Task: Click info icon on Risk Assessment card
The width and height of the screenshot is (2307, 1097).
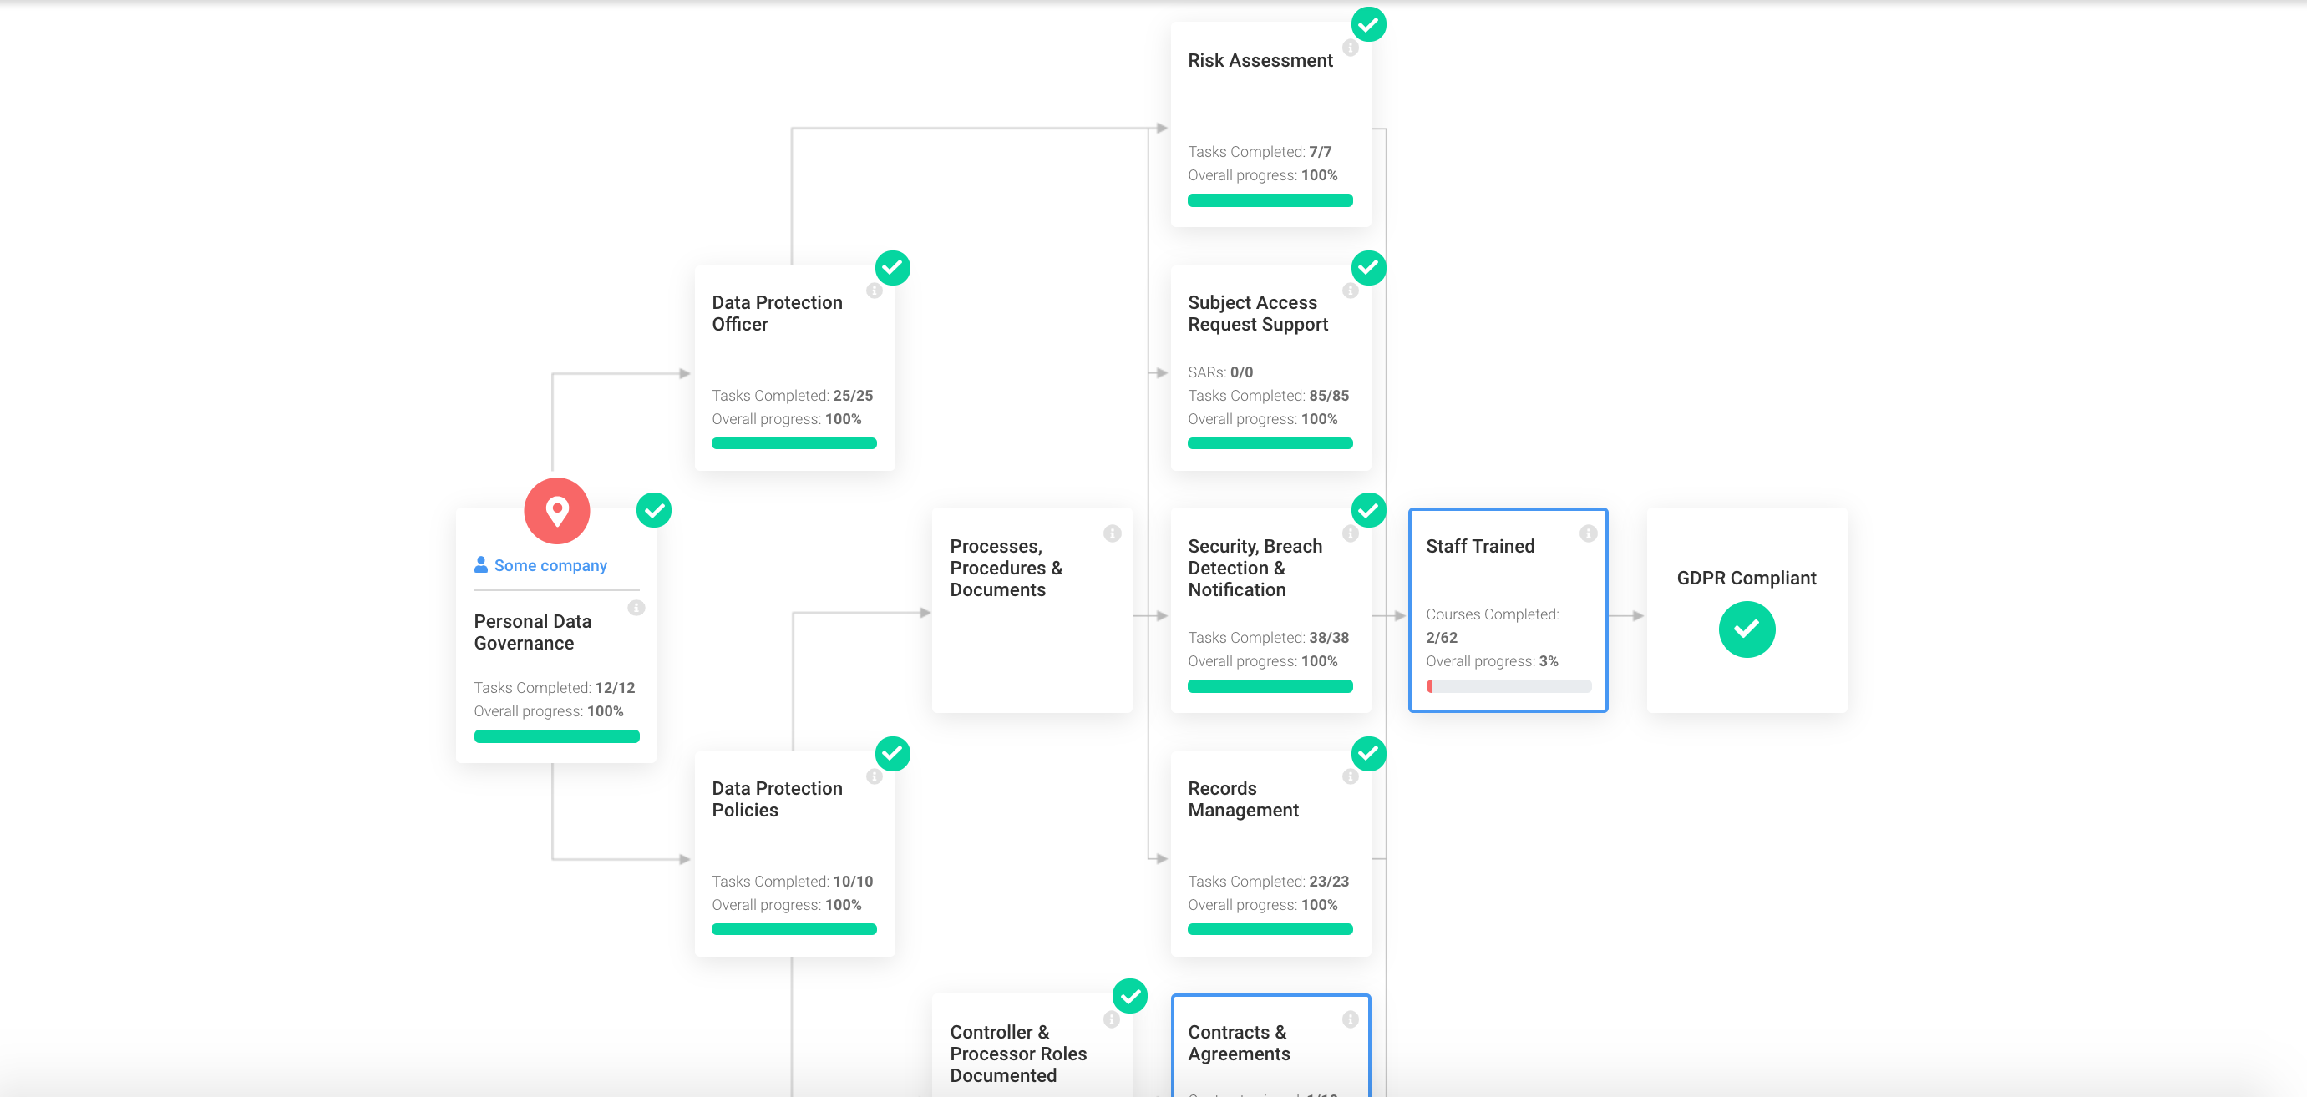Action: coord(1351,48)
